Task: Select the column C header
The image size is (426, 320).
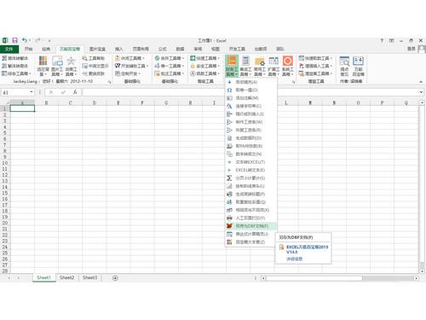Action: tap(70, 102)
